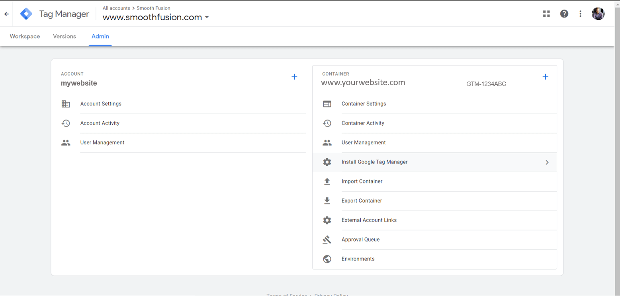Screen dimensions: 620x296
Task: Click the Import Container upload icon
Action: coord(327,181)
